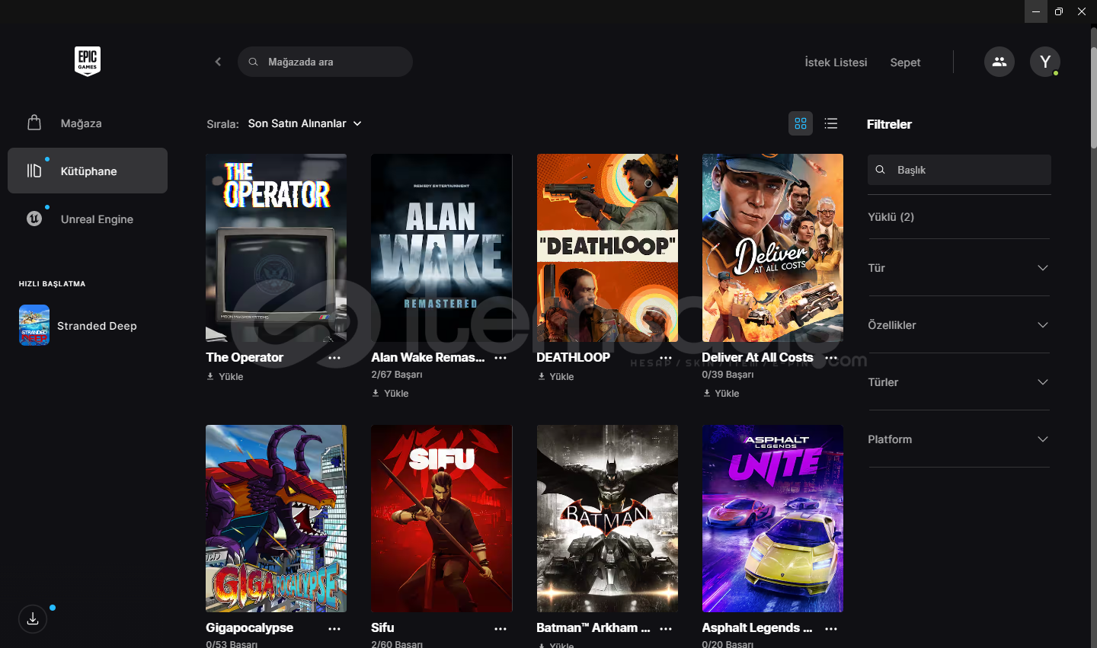Open the Unreal Engine section
1097x648 pixels.
tap(88, 219)
